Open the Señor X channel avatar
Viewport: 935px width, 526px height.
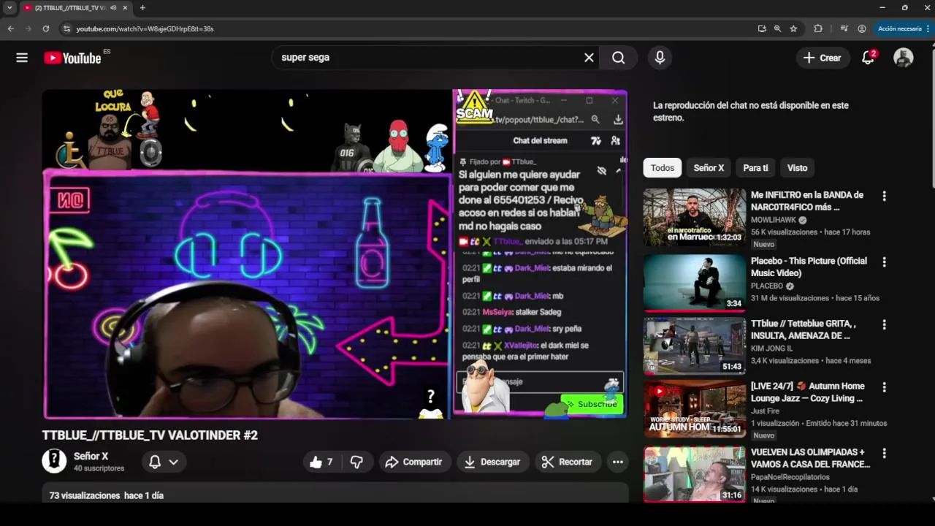(54, 462)
